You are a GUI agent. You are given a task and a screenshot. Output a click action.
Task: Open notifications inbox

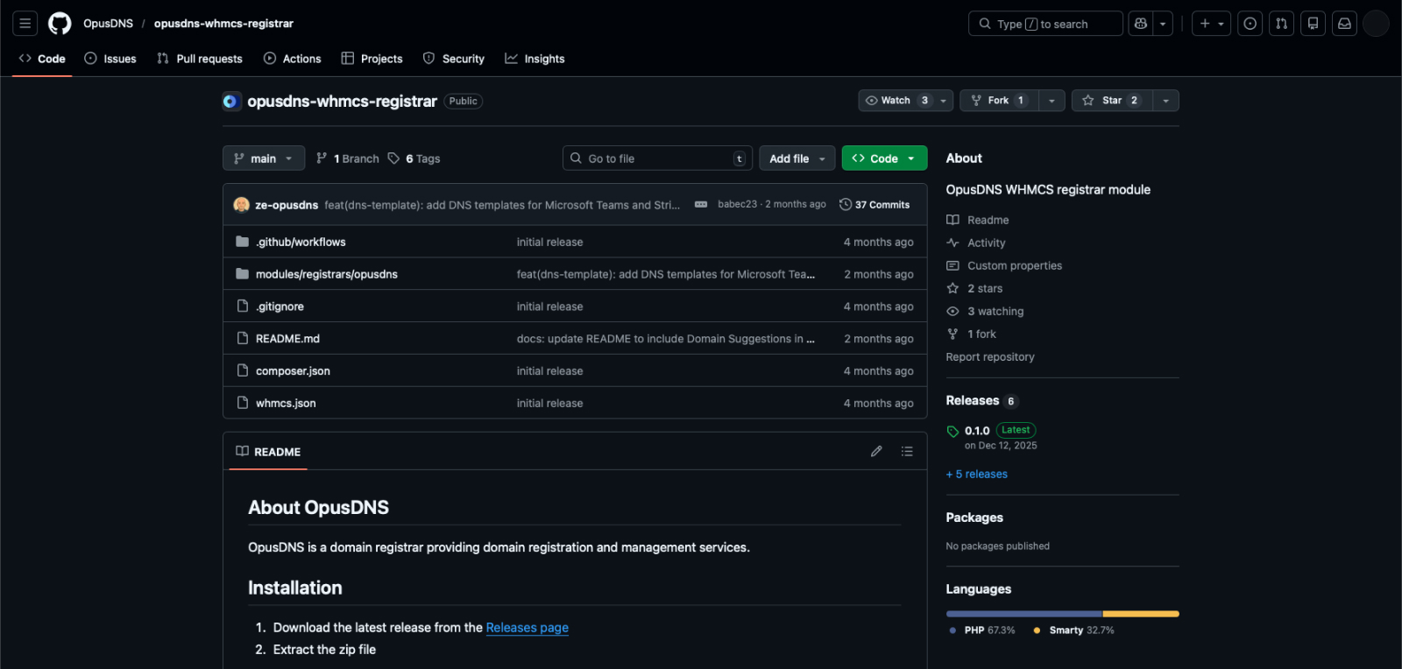[x=1344, y=24]
